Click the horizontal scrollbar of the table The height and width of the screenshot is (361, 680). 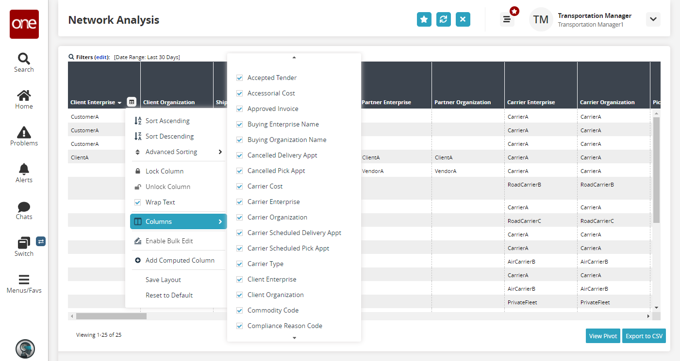(x=111, y=316)
